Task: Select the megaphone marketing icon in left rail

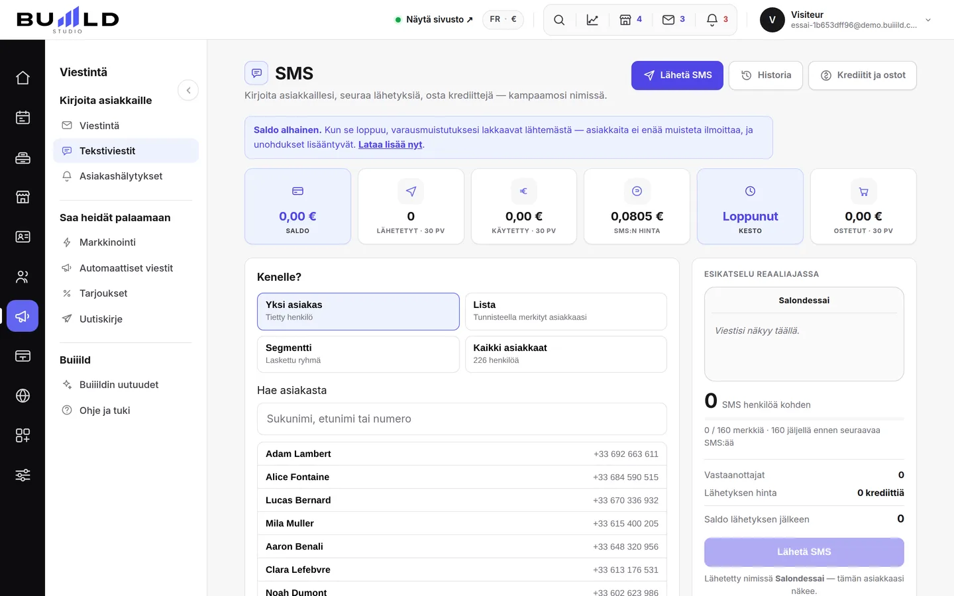Action: click(x=23, y=316)
